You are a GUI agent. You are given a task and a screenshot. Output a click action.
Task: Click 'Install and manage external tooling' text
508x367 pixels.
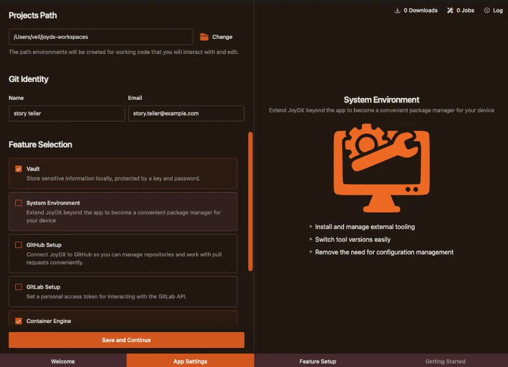coord(364,227)
